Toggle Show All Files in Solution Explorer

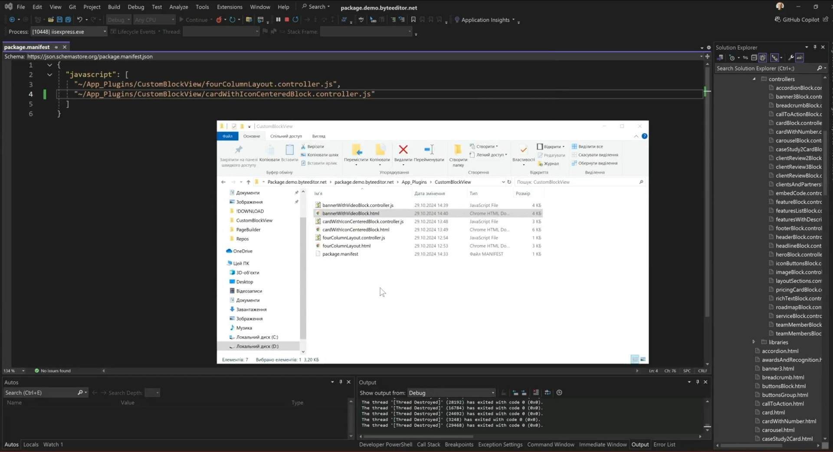coord(763,58)
